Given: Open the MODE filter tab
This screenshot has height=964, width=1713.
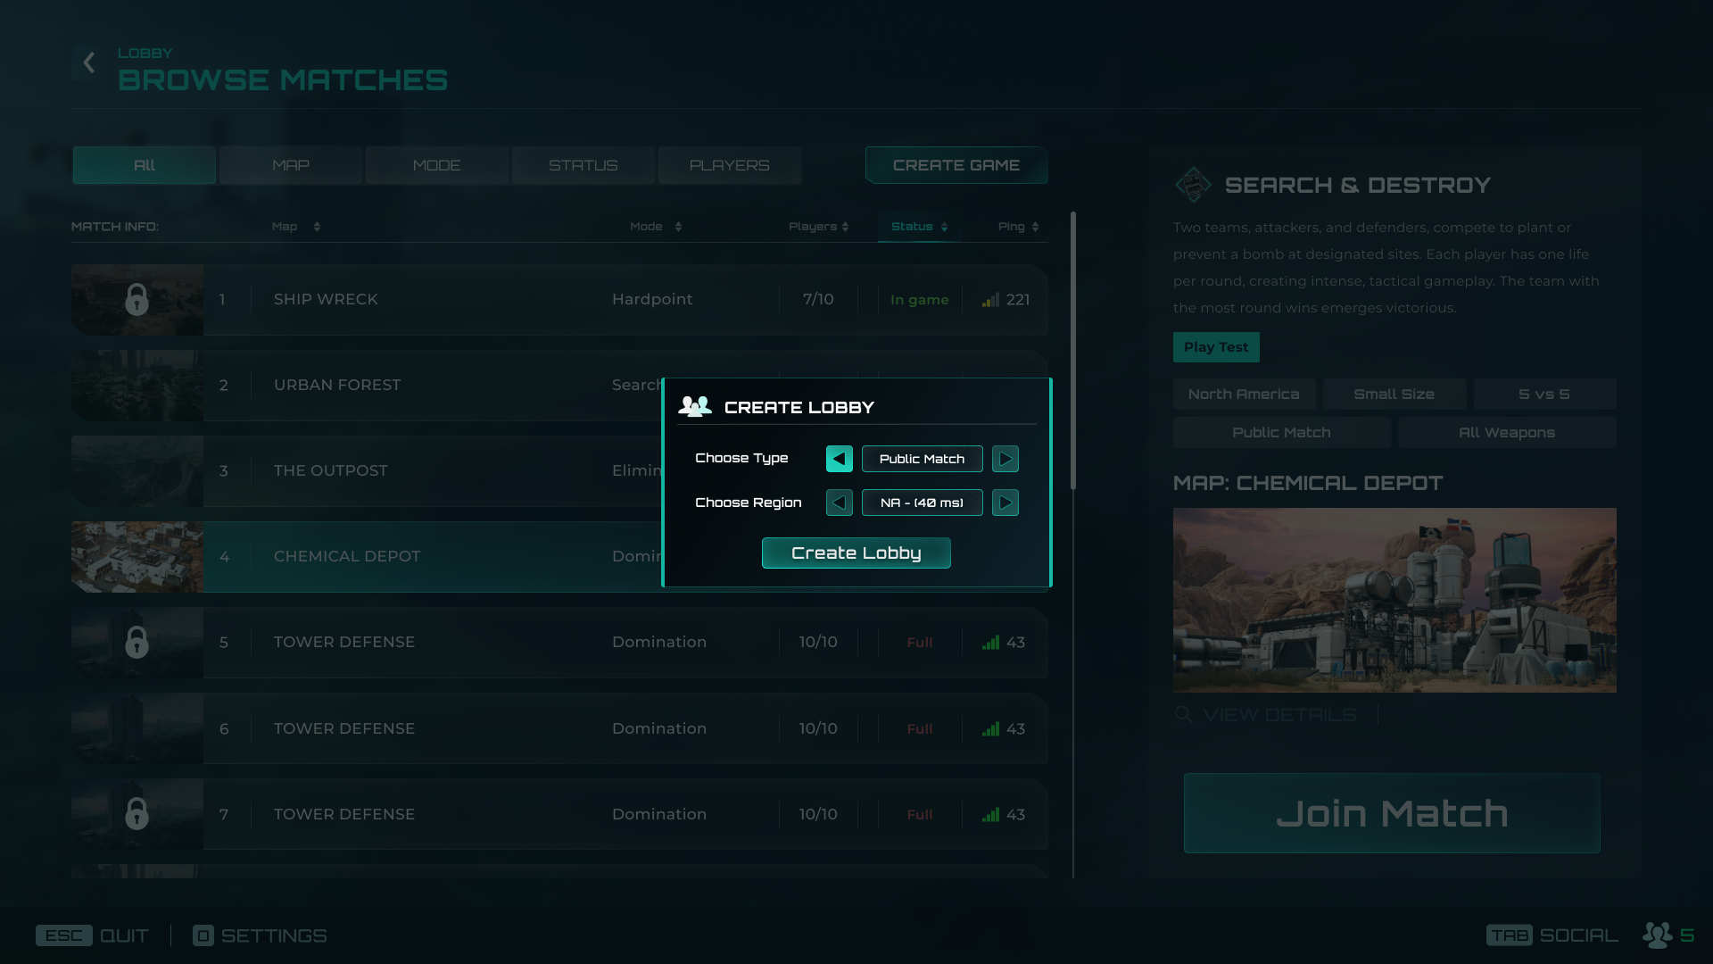Looking at the screenshot, I should [x=436, y=165].
